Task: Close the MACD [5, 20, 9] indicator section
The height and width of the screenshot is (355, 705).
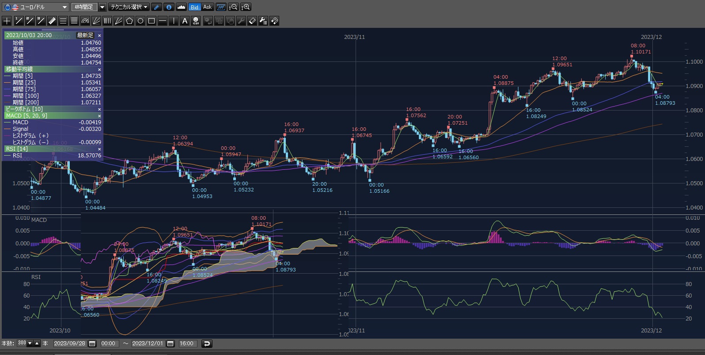Action: (99, 116)
